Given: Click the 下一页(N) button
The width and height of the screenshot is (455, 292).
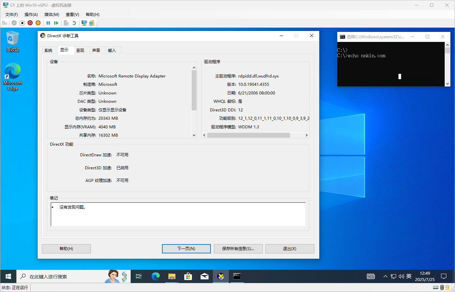Looking at the screenshot, I should coord(186,249).
